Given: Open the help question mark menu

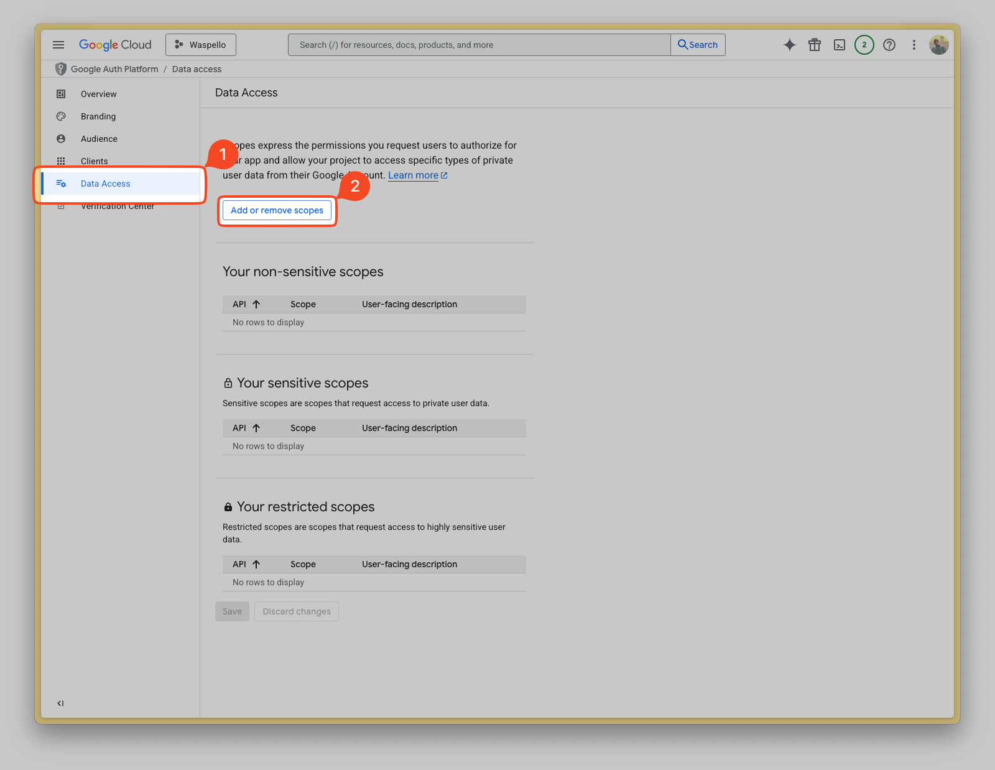Looking at the screenshot, I should pyautogui.click(x=889, y=44).
